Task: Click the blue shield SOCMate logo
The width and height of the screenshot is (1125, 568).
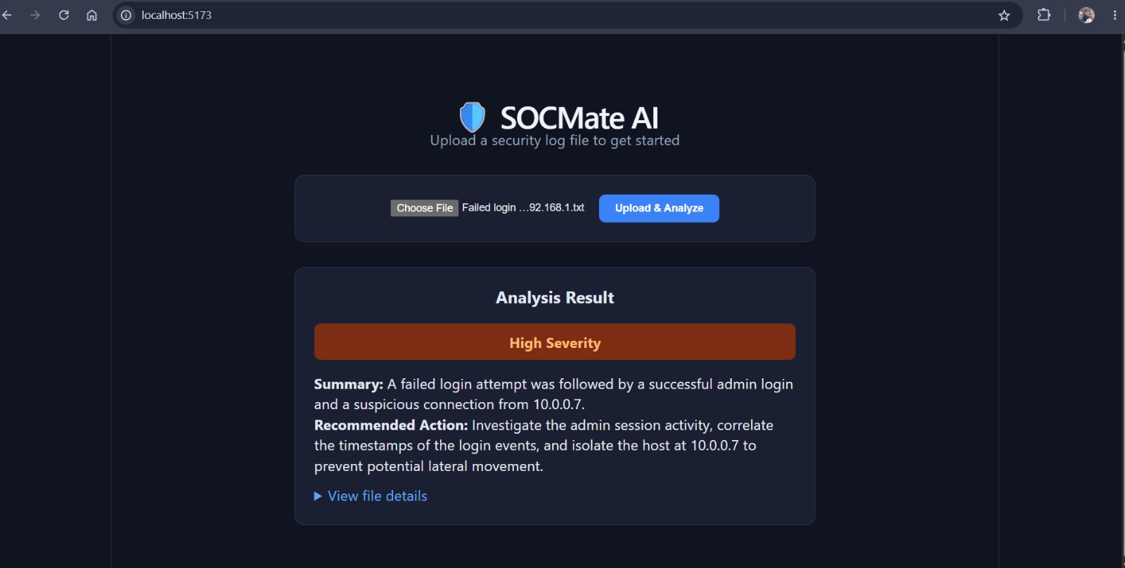Action: [x=472, y=117]
